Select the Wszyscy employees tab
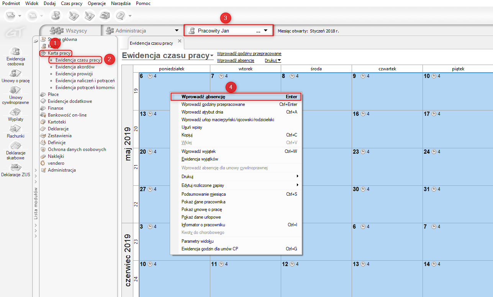This screenshot has height=297, width=493. click(x=70, y=31)
